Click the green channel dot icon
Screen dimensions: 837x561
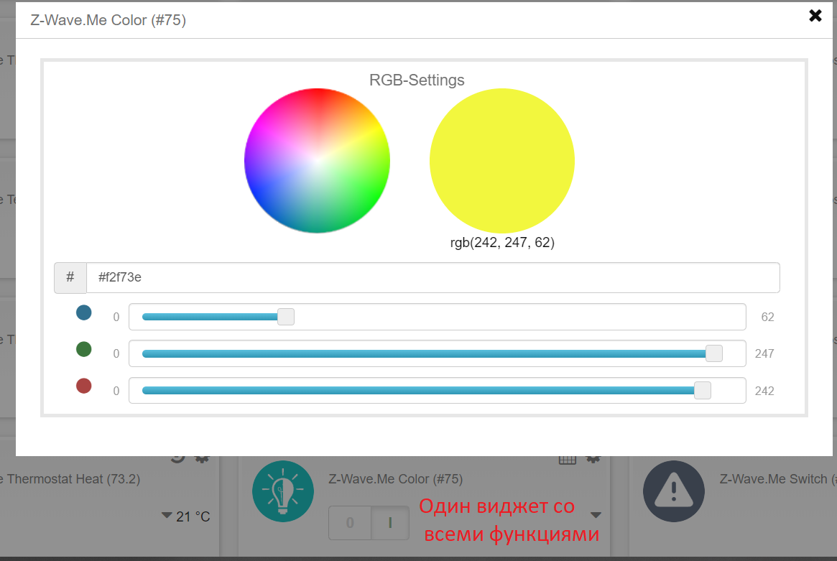pyautogui.click(x=84, y=349)
